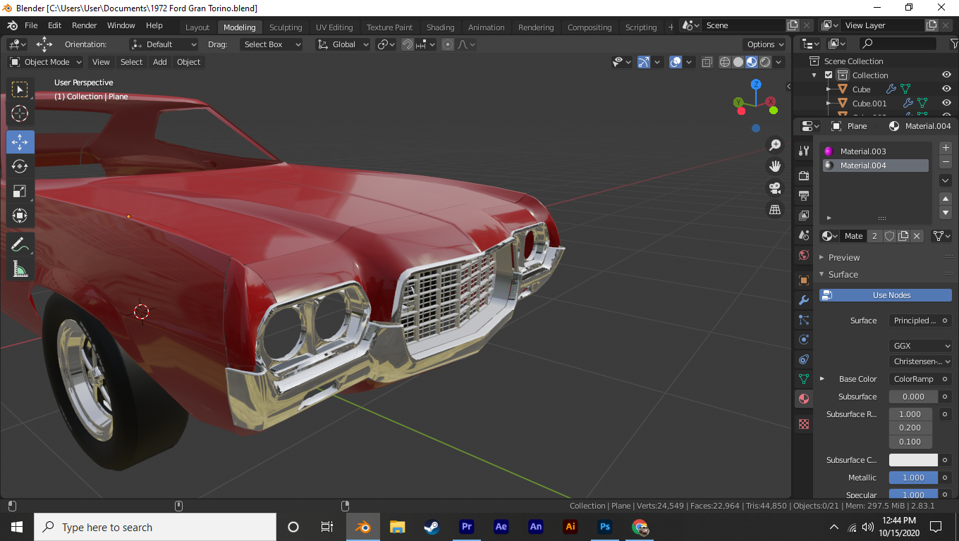Switch to the Sculpting workspace tab
This screenshot has height=541, width=959.
(x=286, y=27)
